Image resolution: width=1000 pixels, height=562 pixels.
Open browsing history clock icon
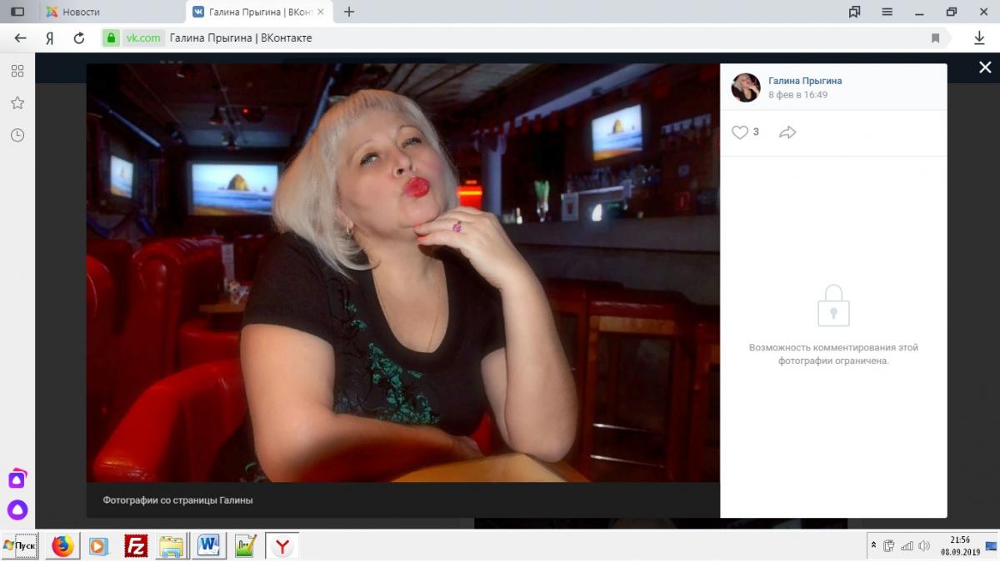click(x=17, y=135)
